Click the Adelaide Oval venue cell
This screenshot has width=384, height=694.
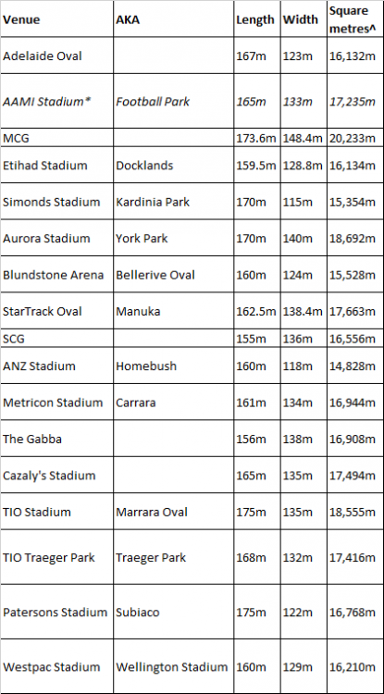click(x=56, y=56)
